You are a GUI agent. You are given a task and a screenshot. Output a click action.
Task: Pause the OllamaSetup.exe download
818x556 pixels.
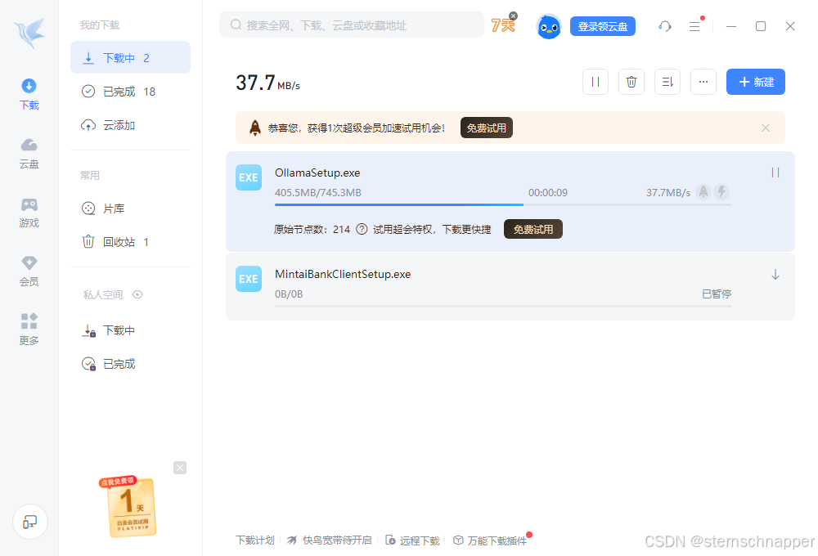[775, 173]
